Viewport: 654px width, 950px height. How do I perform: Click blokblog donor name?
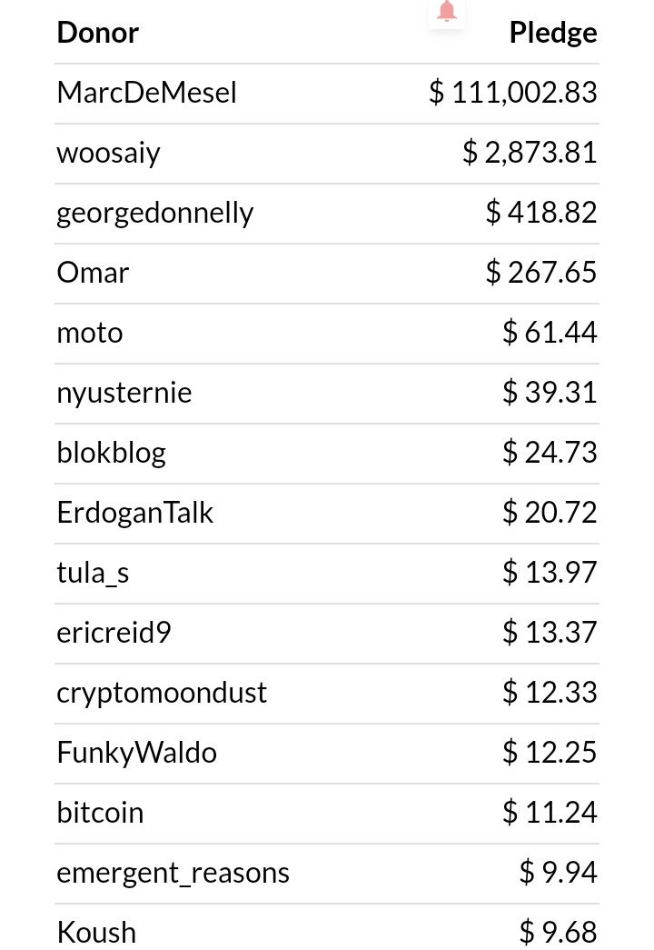(x=112, y=453)
